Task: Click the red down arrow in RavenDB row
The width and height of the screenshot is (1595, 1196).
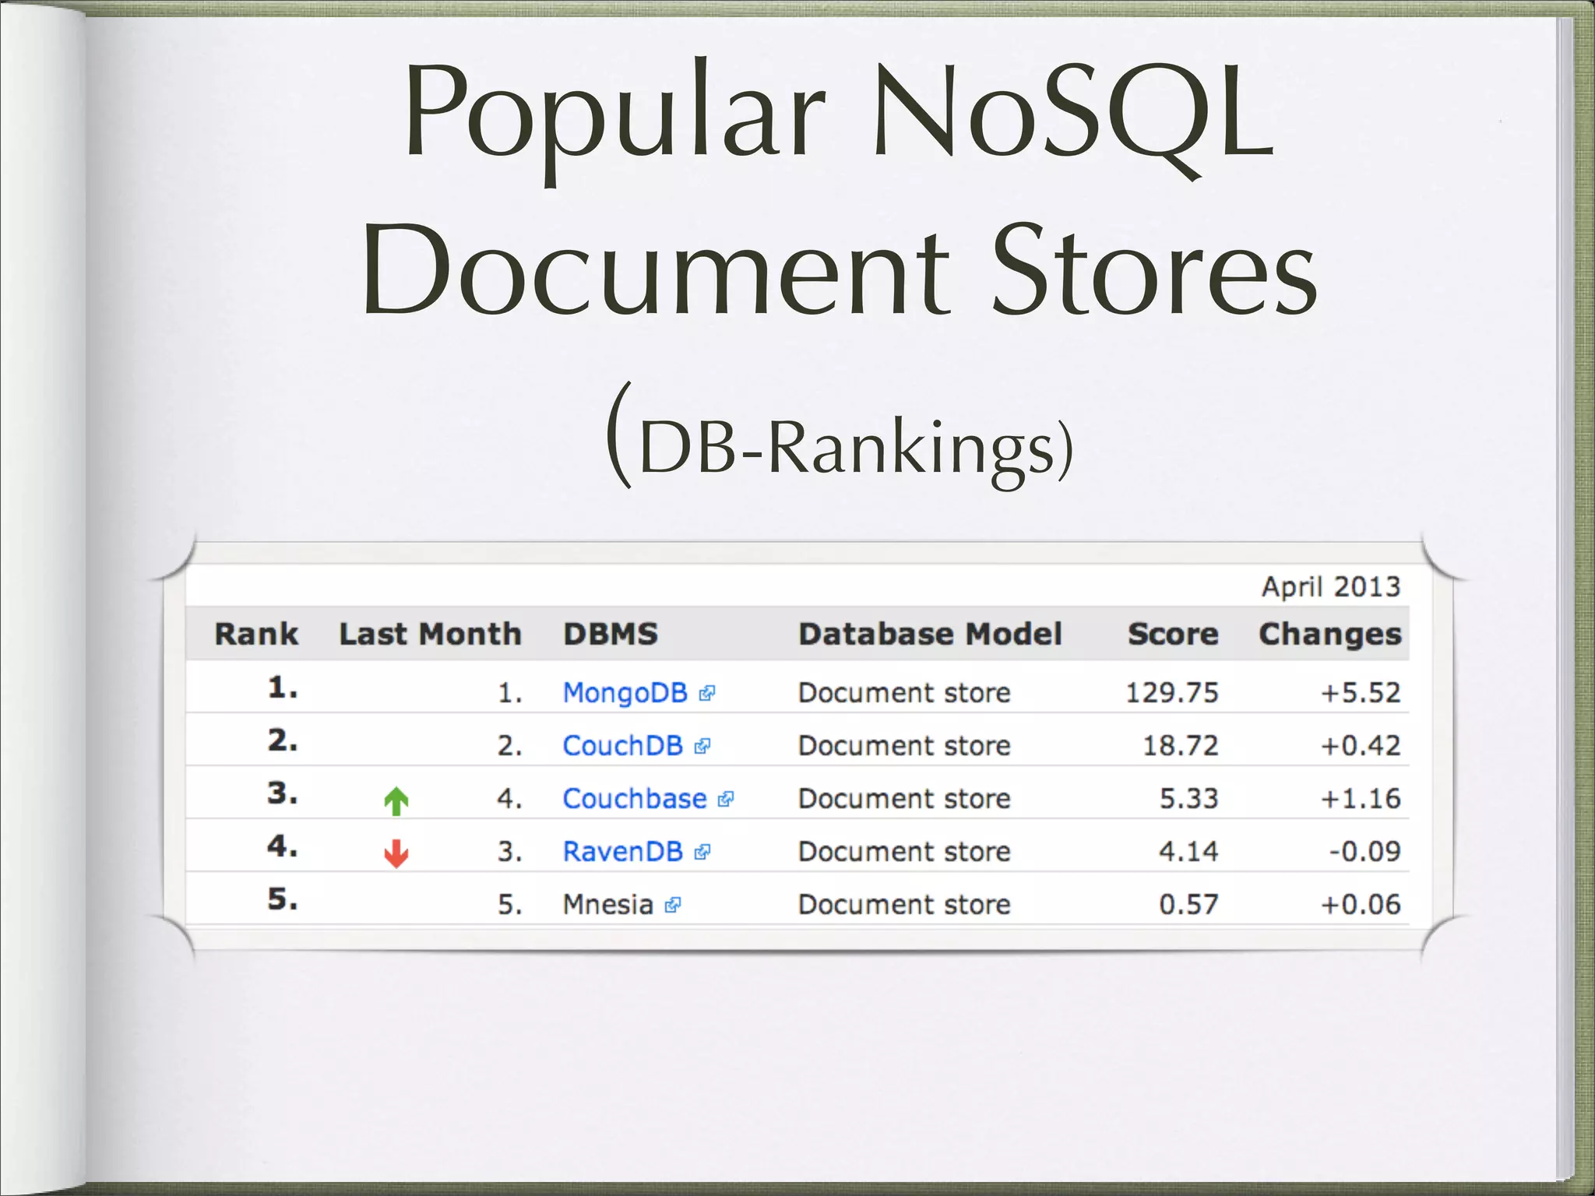Action: [x=396, y=854]
